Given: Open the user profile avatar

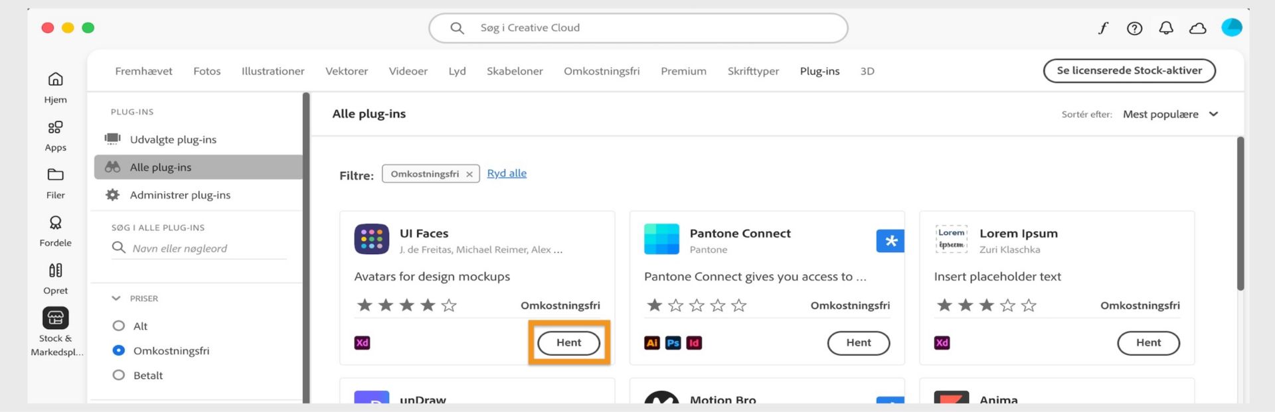Looking at the screenshot, I should 1232,27.
